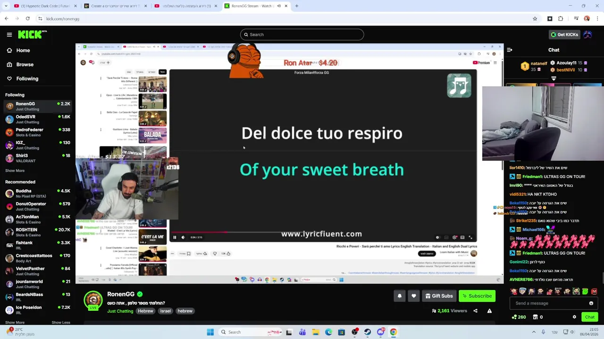This screenshot has height=339, width=604.
Task: Collapse Recommended list with Show Less
Action: tap(60, 323)
